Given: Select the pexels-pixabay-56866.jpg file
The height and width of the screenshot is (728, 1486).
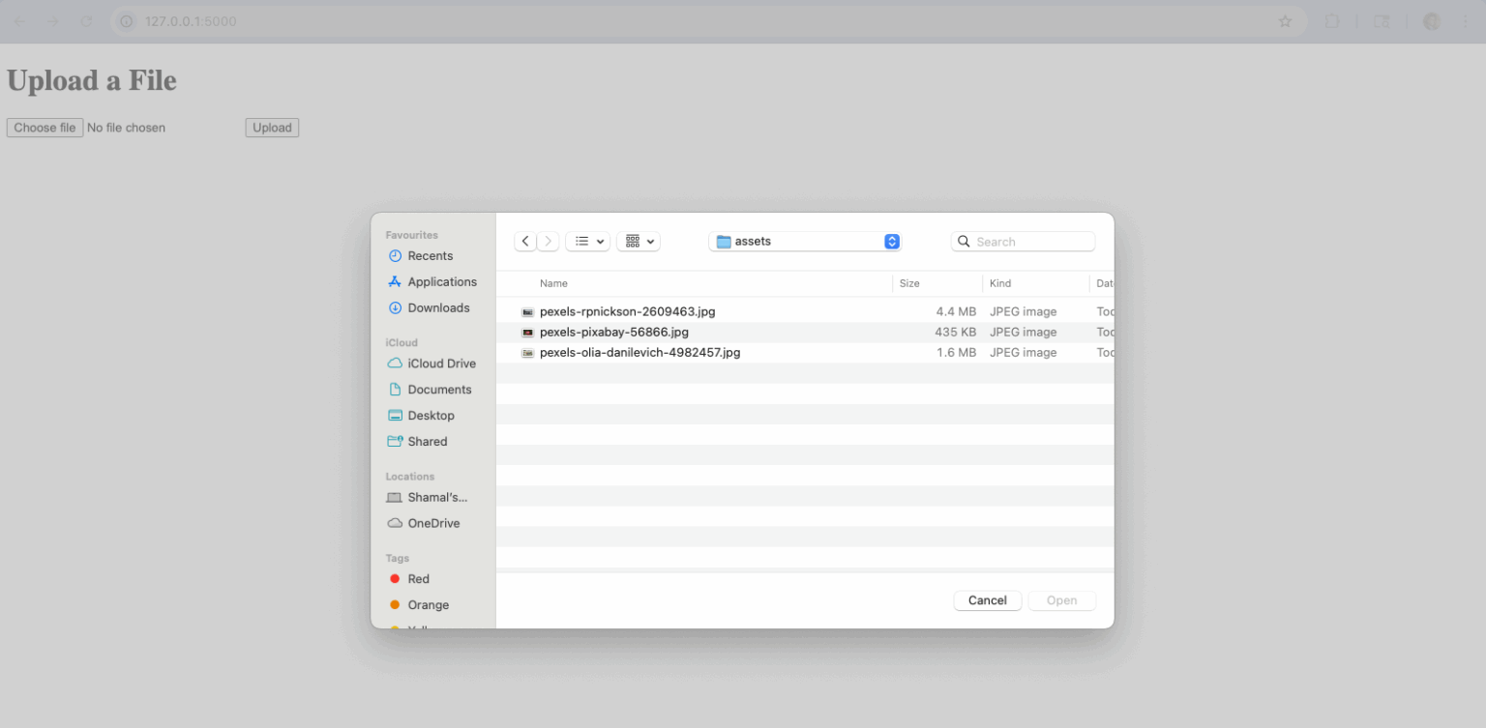Looking at the screenshot, I should 614,332.
